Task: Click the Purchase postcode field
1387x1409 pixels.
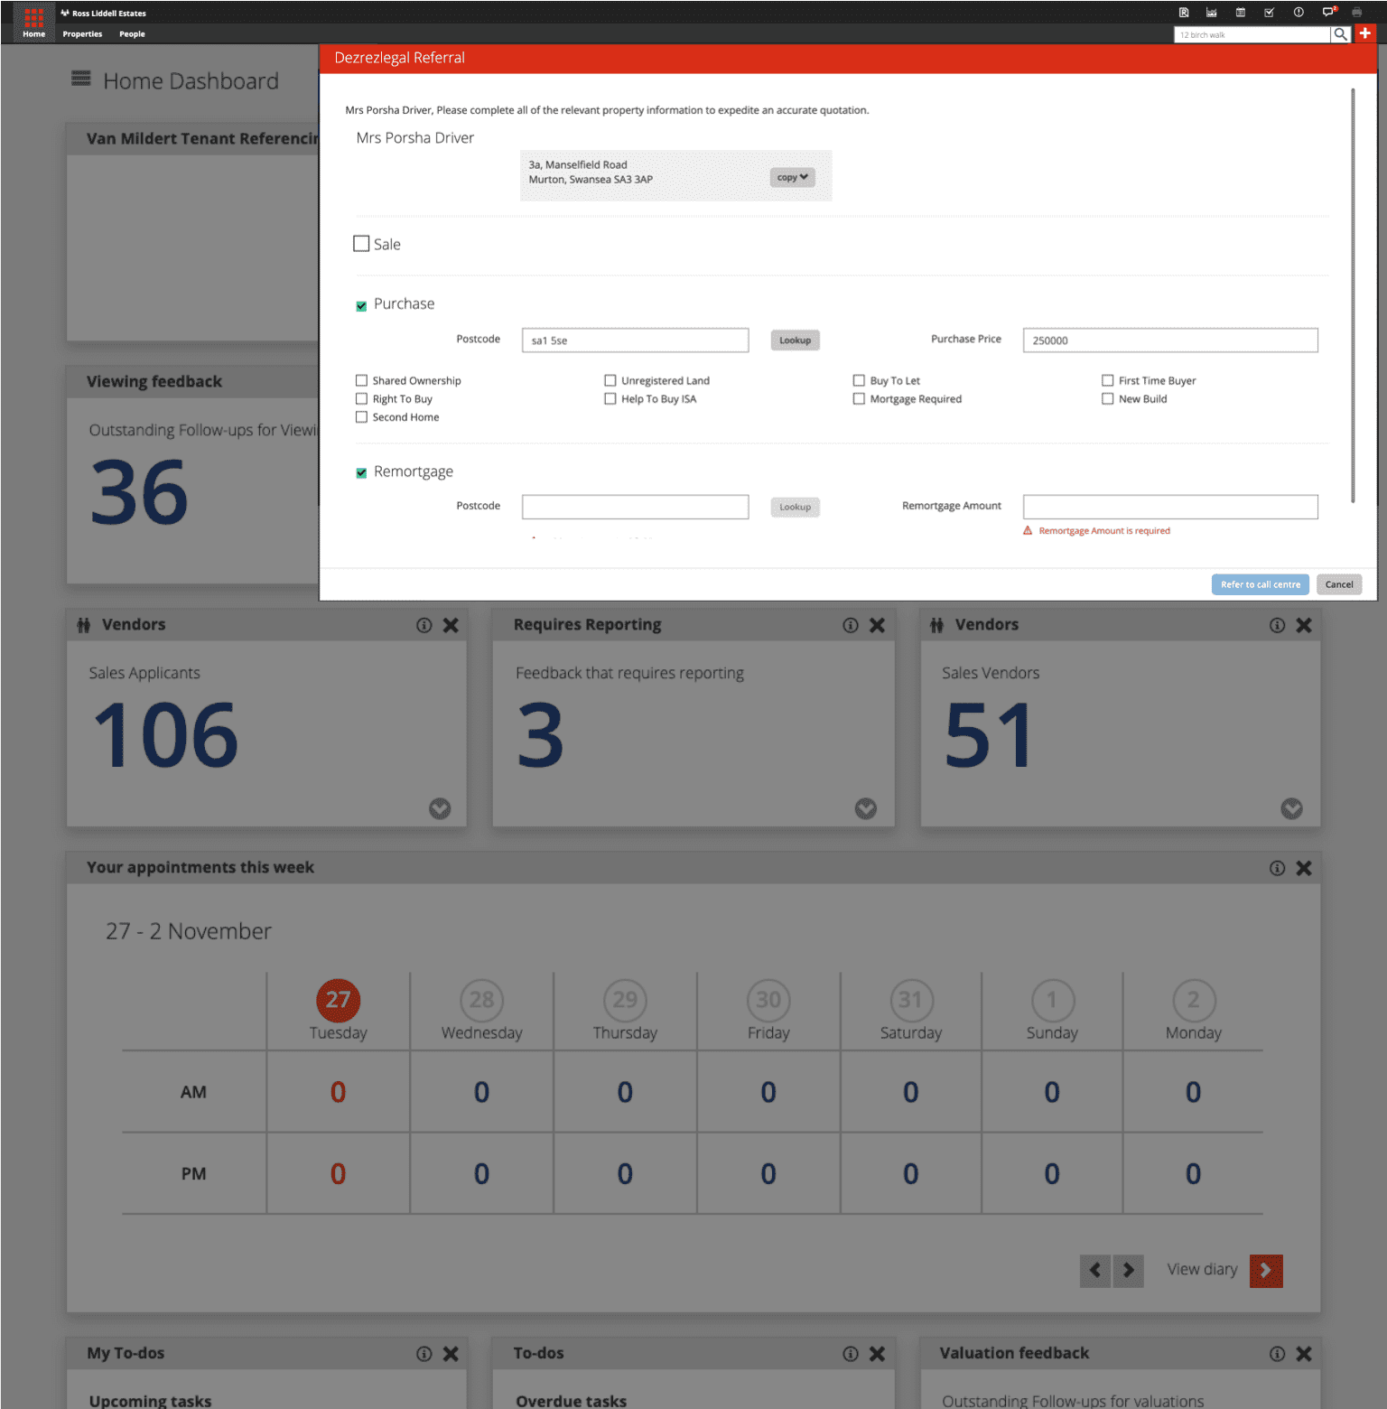Action: tap(636, 341)
